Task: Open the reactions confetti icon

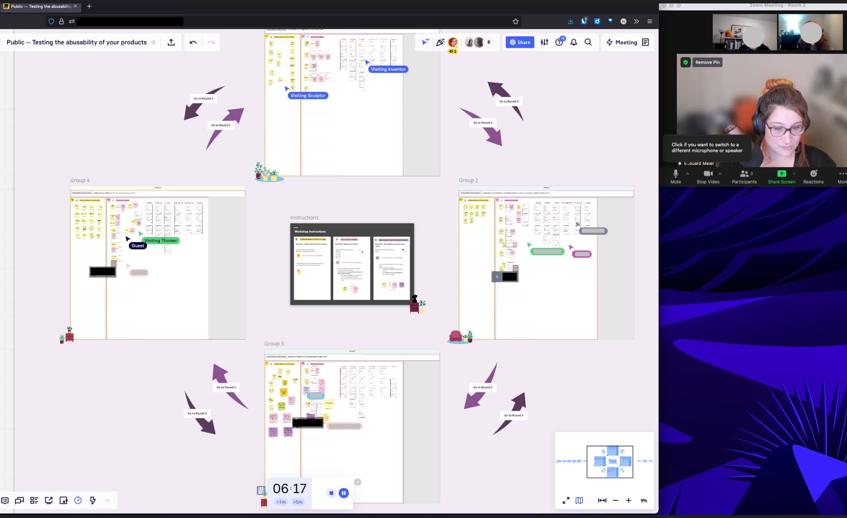Action: pos(440,42)
